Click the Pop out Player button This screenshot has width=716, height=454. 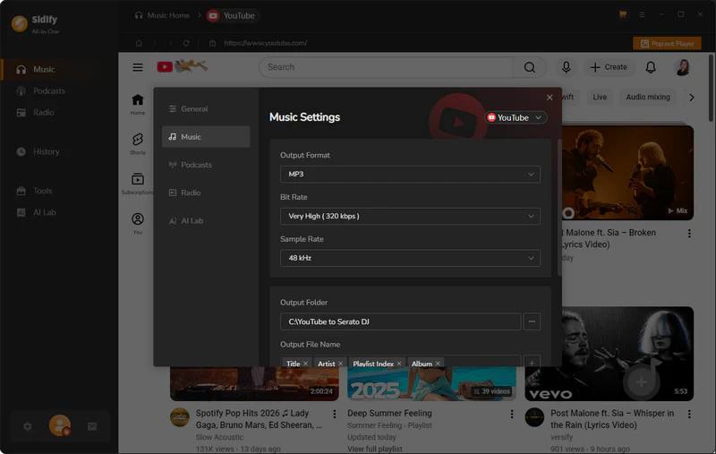(x=667, y=43)
